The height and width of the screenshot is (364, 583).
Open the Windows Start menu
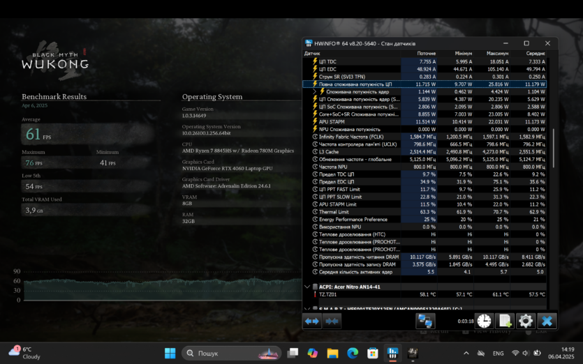(x=170, y=353)
